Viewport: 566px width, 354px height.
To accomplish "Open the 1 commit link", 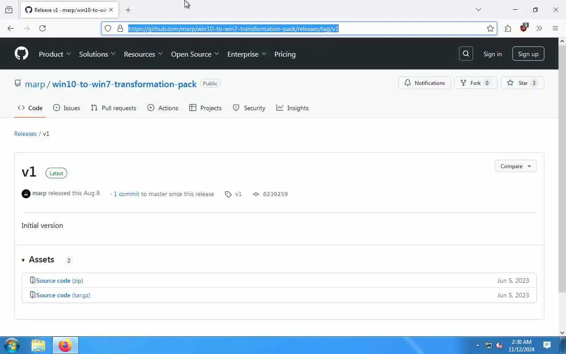I will (126, 194).
